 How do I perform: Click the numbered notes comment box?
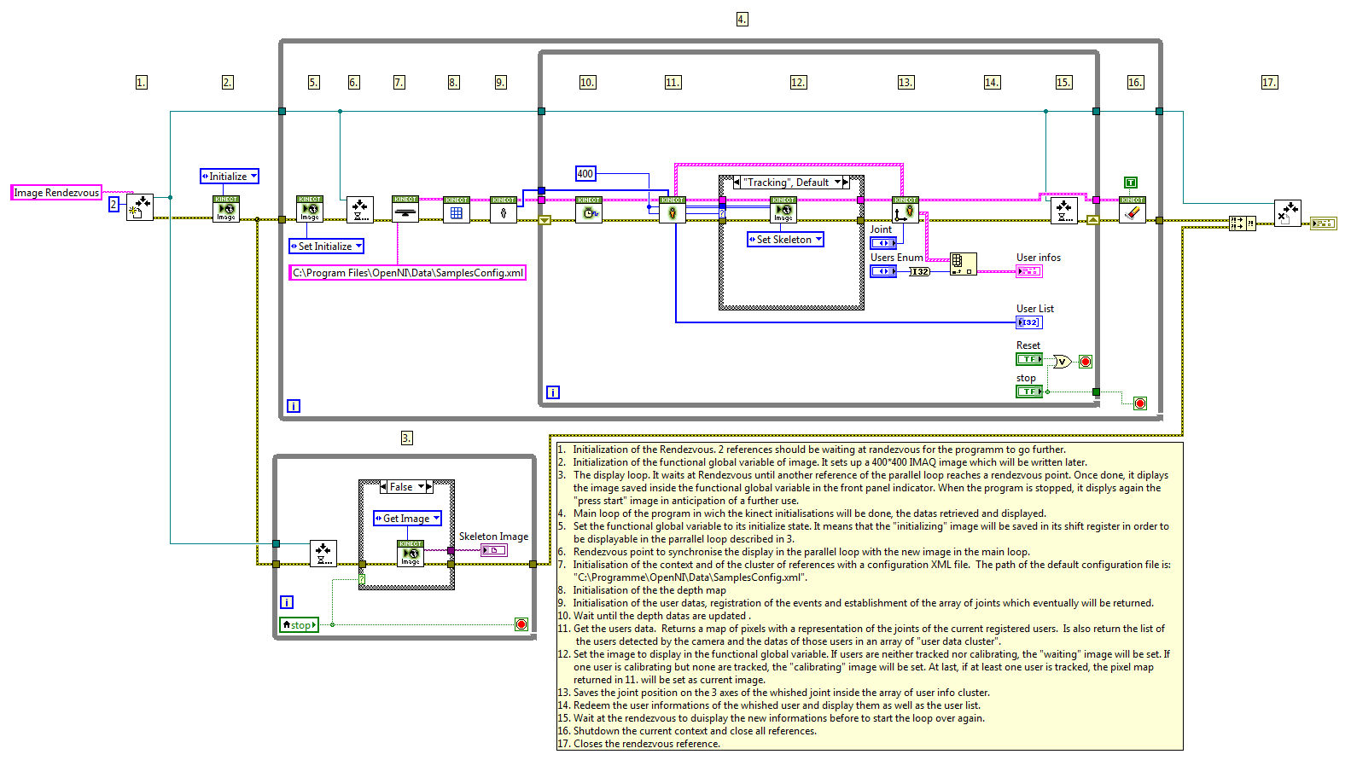(870, 596)
